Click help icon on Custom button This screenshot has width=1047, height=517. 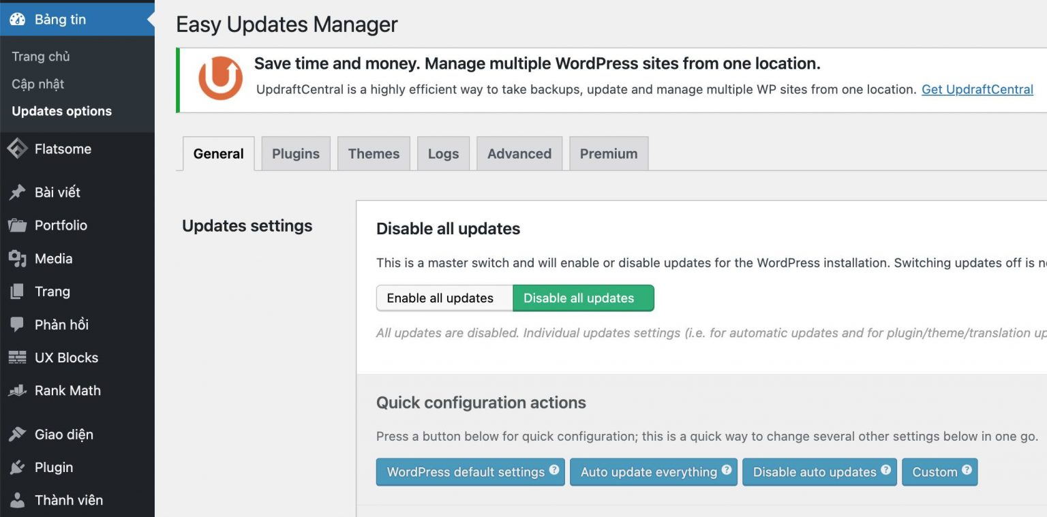(967, 470)
